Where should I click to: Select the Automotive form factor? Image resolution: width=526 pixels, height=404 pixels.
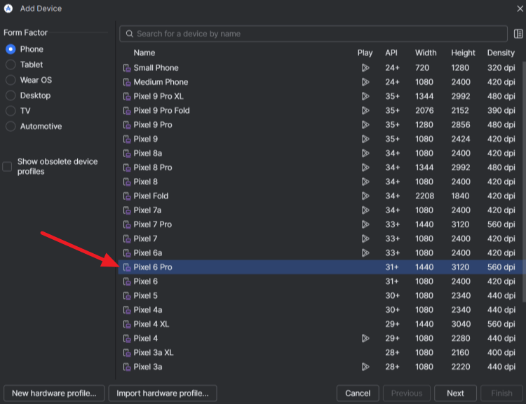click(11, 126)
